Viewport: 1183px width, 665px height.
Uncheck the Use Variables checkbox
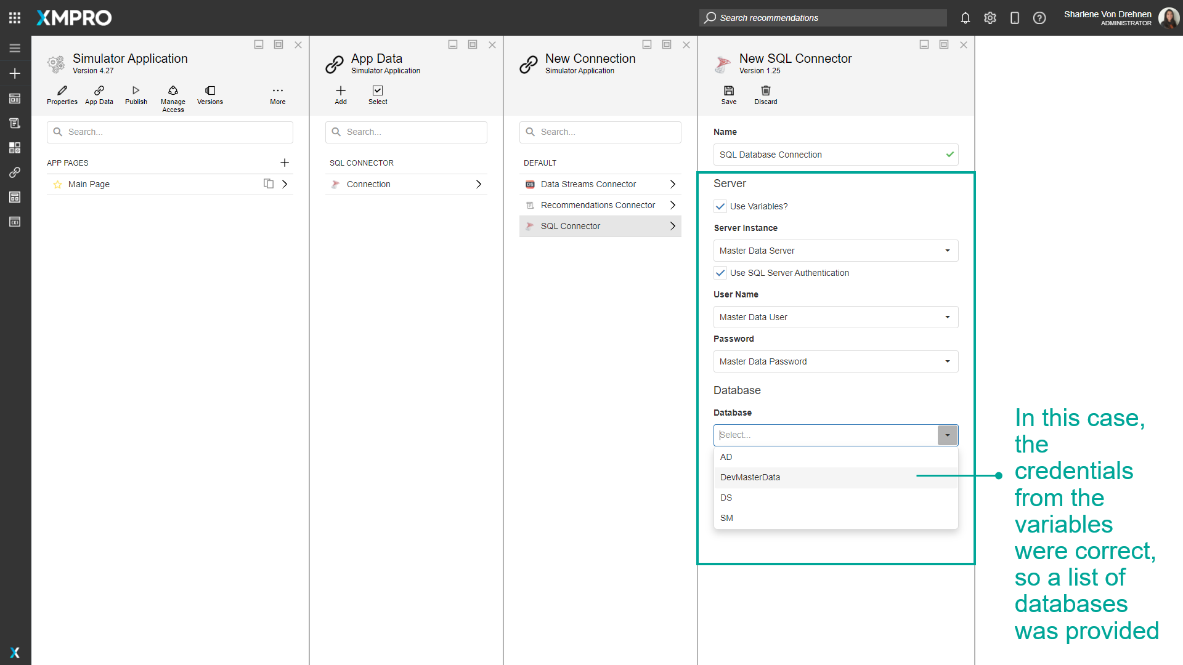click(x=720, y=206)
